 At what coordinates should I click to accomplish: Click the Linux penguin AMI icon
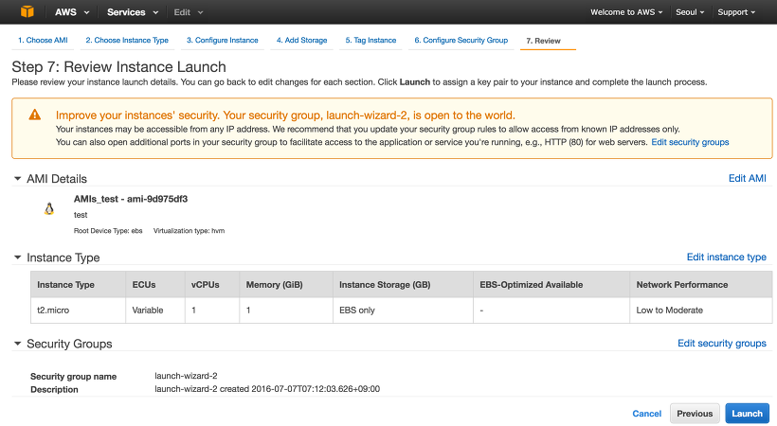[48, 209]
